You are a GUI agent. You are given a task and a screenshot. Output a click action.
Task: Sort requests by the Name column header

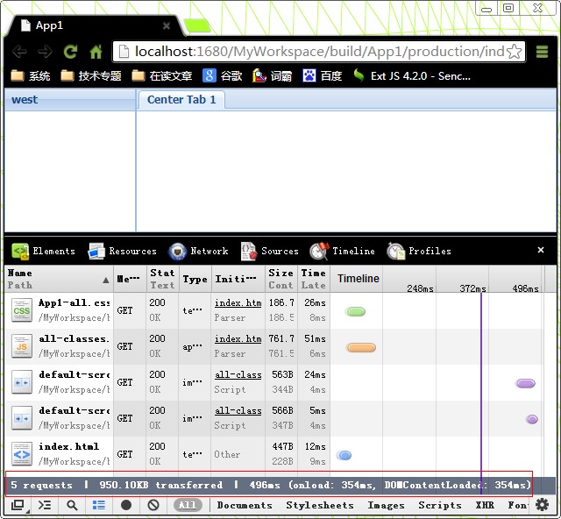coord(59,279)
